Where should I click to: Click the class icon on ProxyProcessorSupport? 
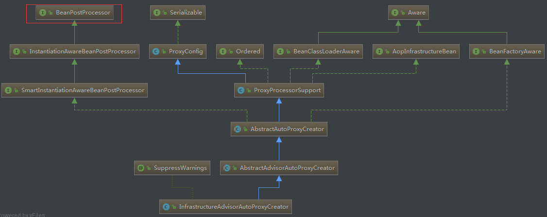tap(240, 90)
